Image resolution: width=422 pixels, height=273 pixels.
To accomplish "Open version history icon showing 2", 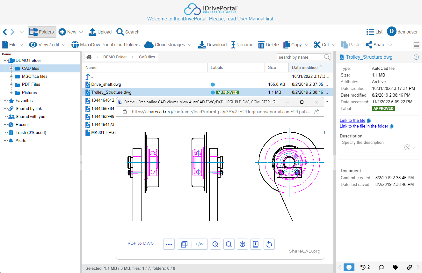I will pyautogui.click(x=365, y=267).
